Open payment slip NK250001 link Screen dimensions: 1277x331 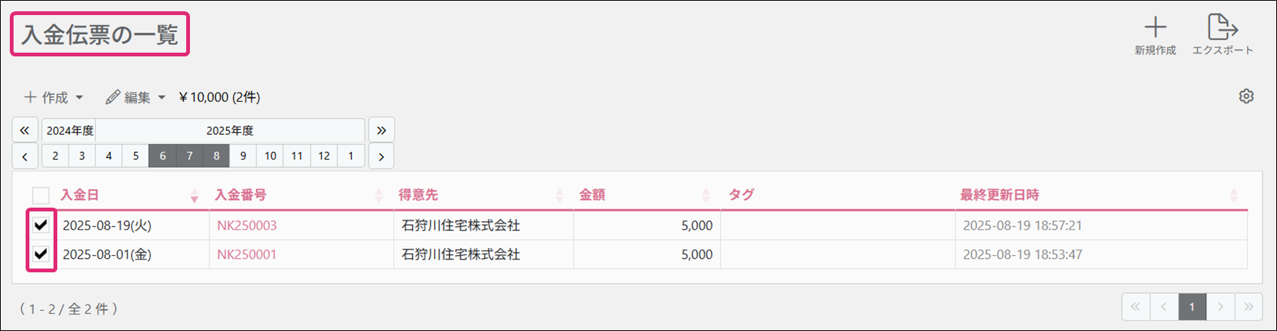point(247,254)
